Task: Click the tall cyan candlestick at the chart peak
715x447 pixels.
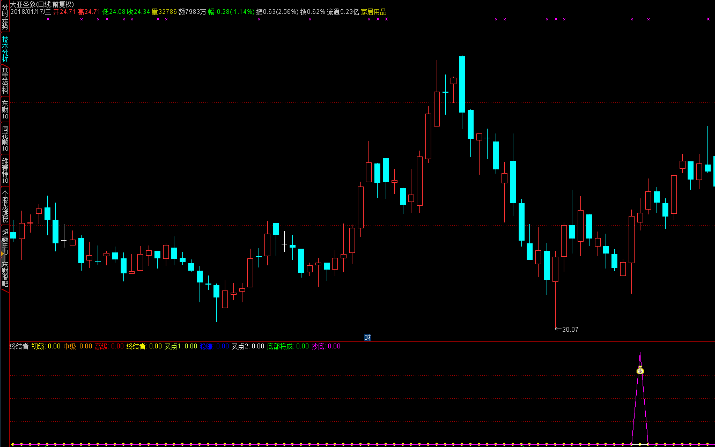Action: (x=462, y=84)
